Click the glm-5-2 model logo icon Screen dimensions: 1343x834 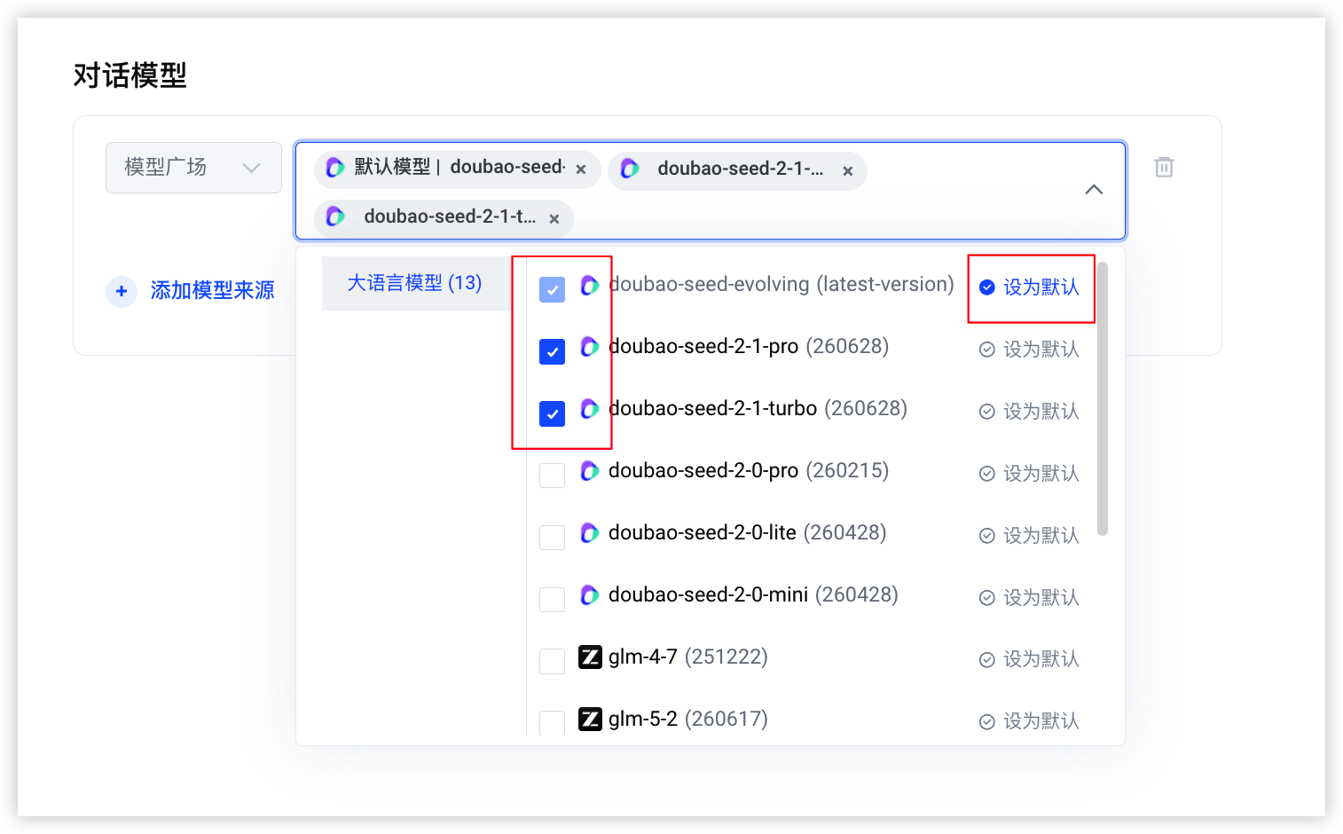pos(590,719)
